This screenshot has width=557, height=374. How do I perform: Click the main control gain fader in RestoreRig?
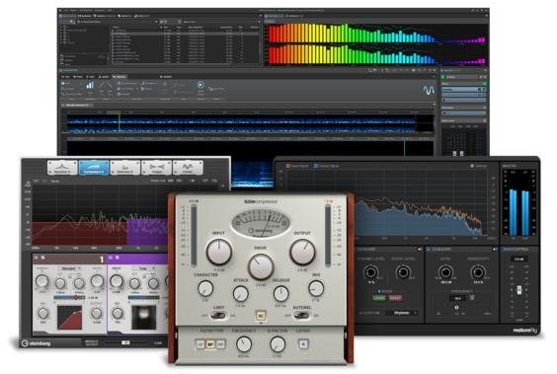[x=519, y=289]
